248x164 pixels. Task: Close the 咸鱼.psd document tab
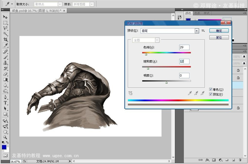pos(64,11)
